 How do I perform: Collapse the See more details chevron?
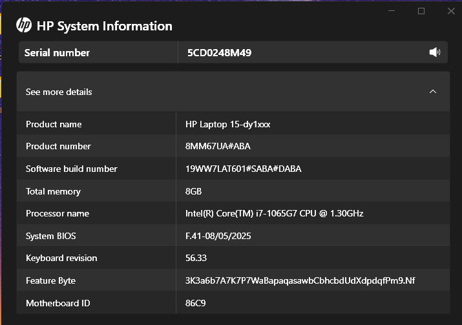point(433,92)
